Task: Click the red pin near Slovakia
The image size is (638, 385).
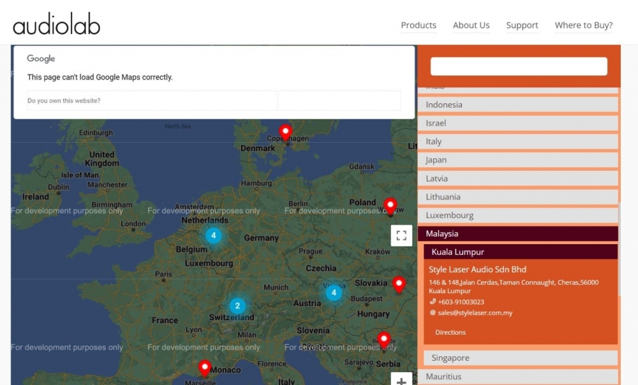Action: tap(399, 284)
